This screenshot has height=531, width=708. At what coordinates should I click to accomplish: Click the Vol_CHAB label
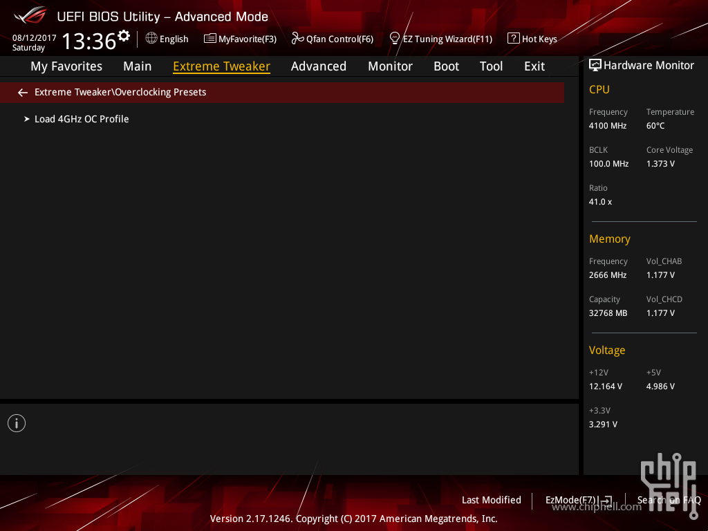click(664, 261)
